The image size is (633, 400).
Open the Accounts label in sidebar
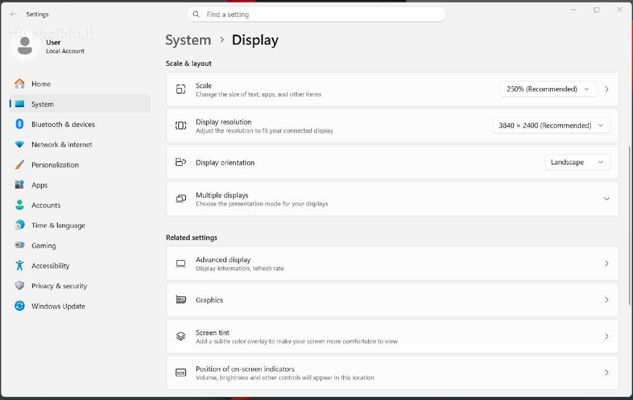click(x=46, y=205)
